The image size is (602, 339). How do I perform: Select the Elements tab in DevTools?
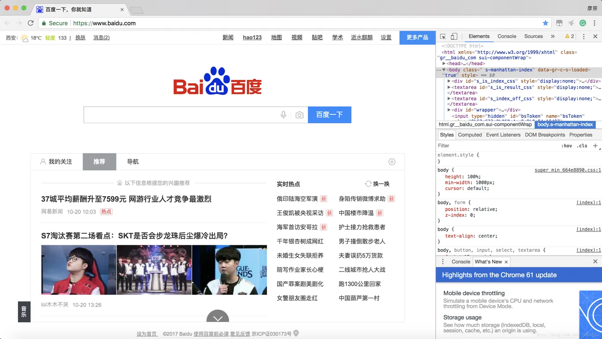(479, 37)
